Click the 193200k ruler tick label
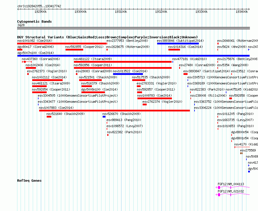Viewport: 258px width, 211px height. (161, 12)
